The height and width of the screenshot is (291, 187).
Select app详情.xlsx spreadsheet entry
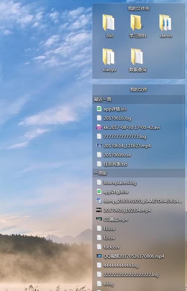click(x=139, y=192)
